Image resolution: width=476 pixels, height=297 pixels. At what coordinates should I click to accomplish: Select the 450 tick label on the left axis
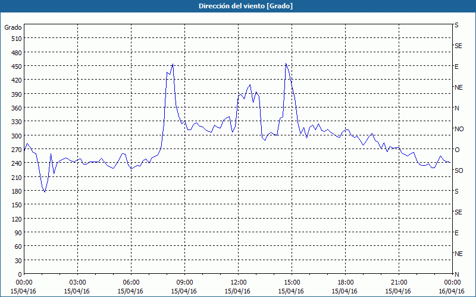coord(17,67)
